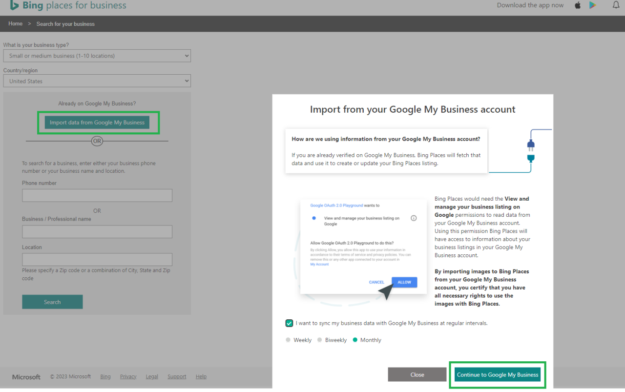Open the business type dropdown

(x=97, y=56)
